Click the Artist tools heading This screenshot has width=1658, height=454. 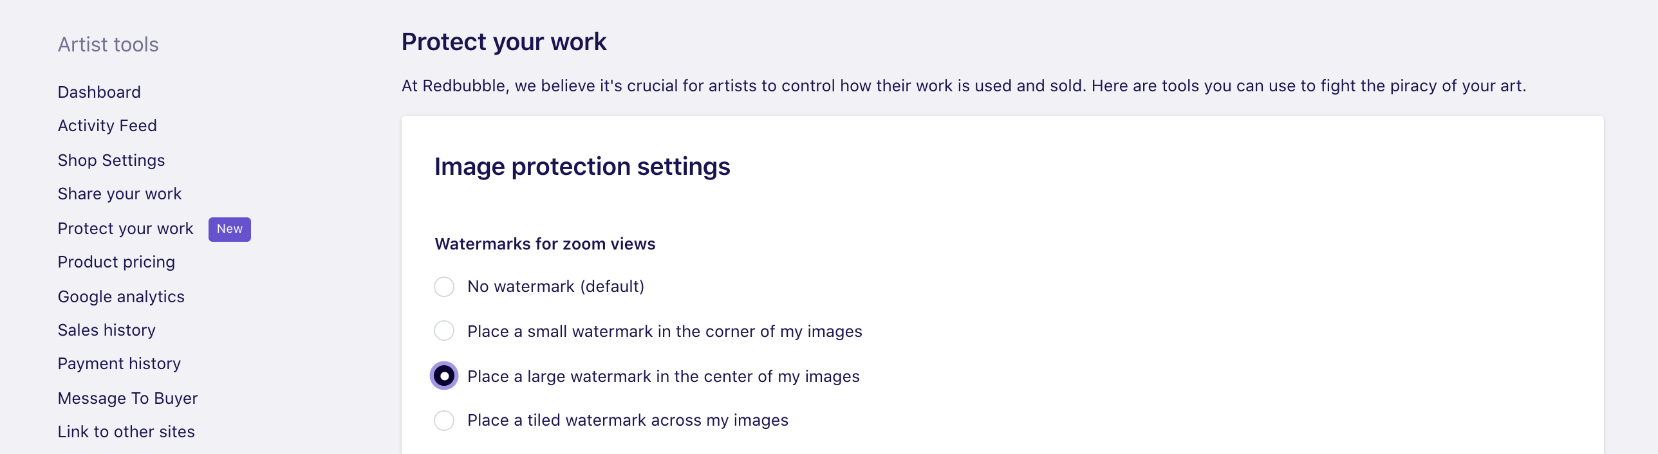pos(107,44)
